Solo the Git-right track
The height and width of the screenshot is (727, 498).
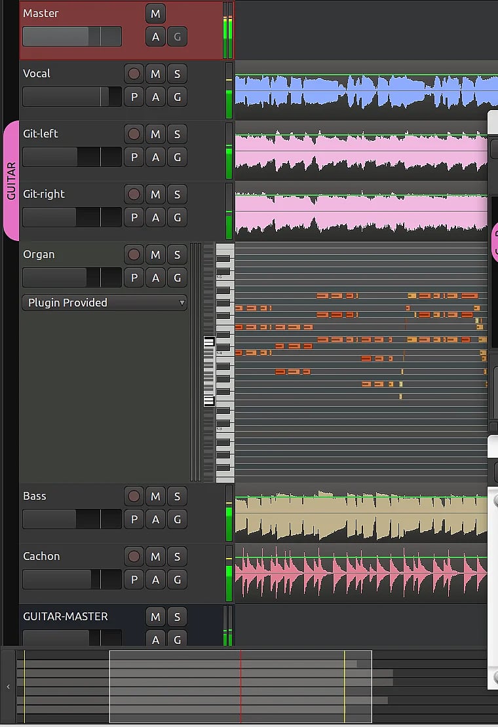click(x=177, y=195)
